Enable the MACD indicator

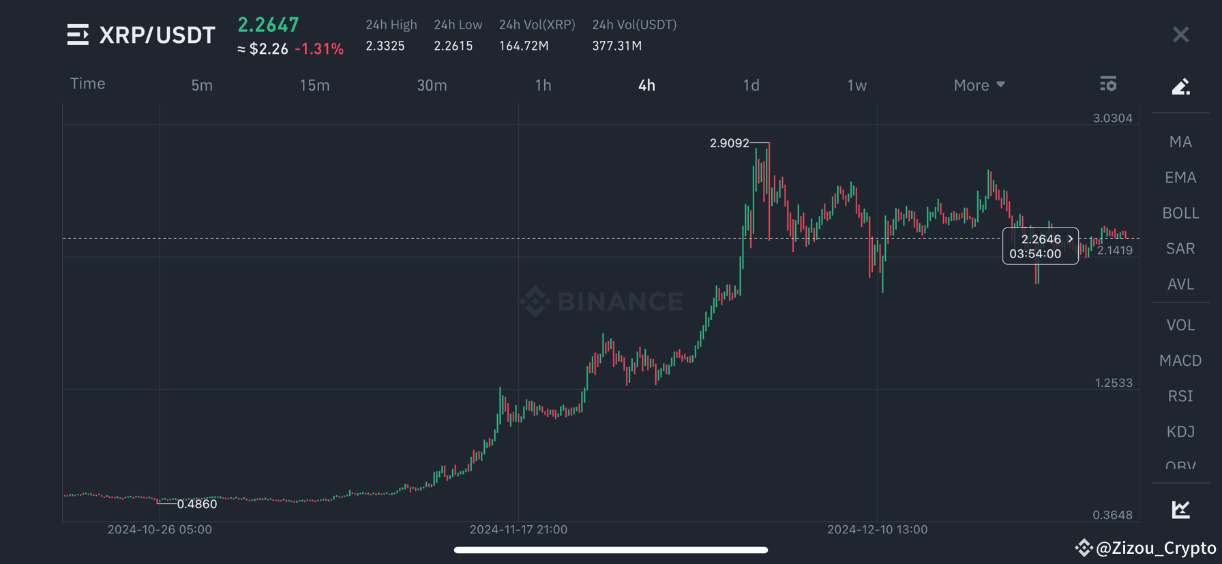(1180, 360)
